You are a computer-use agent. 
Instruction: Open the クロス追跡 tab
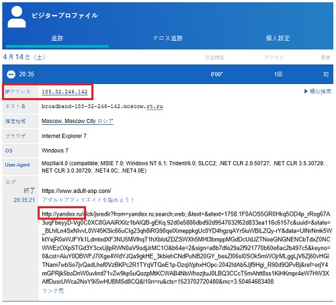(167, 38)
